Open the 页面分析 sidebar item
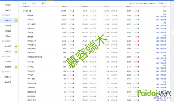 pyautogui.click(x=8, y=62)
